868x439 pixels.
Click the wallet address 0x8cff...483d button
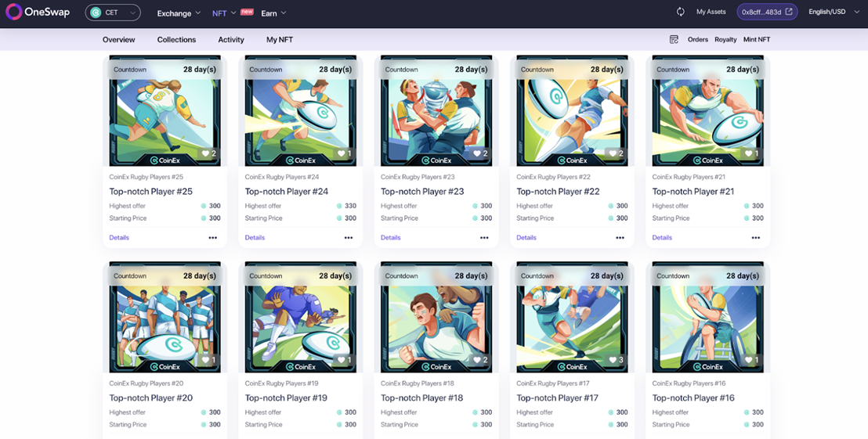[767, 12]
